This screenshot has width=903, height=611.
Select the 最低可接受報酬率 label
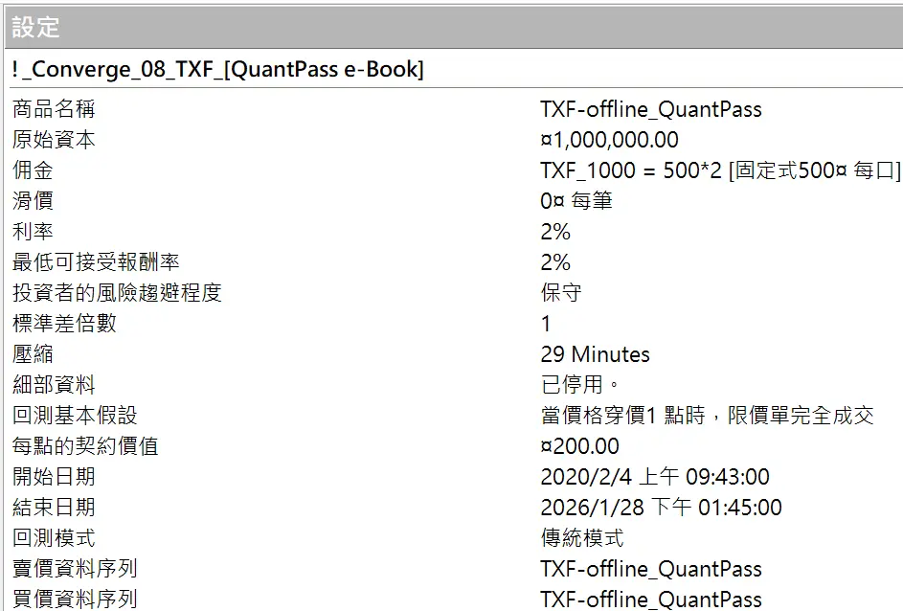point(96,262)
